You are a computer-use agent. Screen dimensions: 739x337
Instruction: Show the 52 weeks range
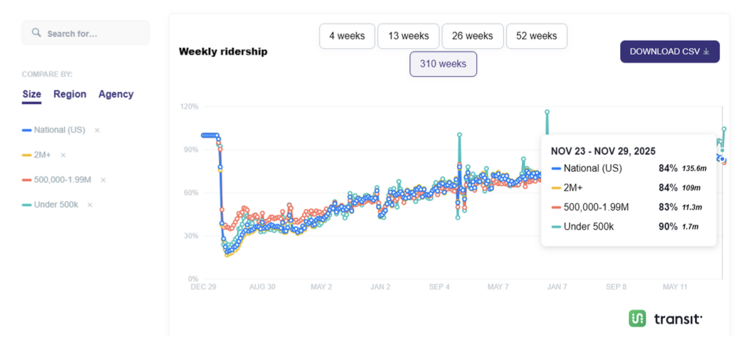click(x=537, y=36)
